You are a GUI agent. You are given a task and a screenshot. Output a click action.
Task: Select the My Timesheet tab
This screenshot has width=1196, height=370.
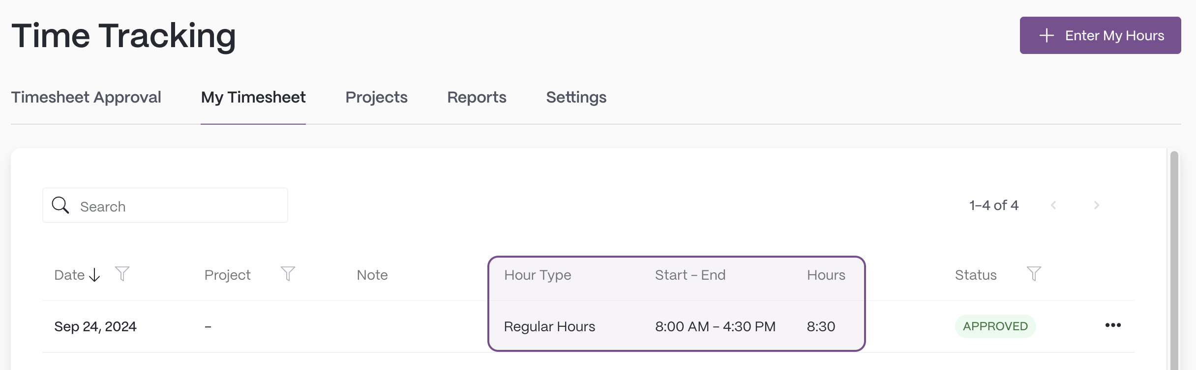[x=253, y=97]
